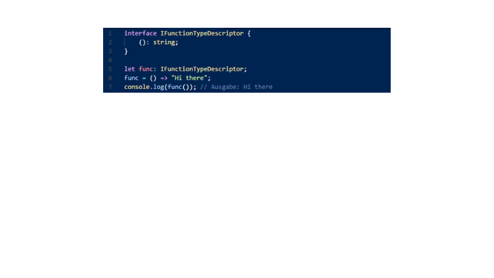Click the interface keyword on line 1

tap(140, 33)
